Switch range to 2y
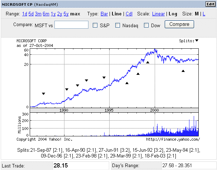 click(60, 14)
